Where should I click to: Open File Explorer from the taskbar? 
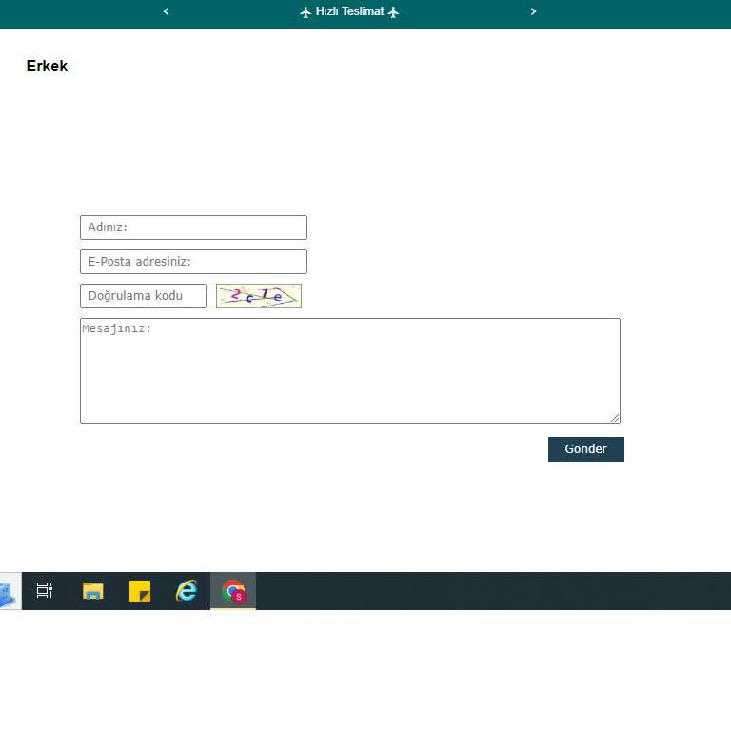pos(92,591)
